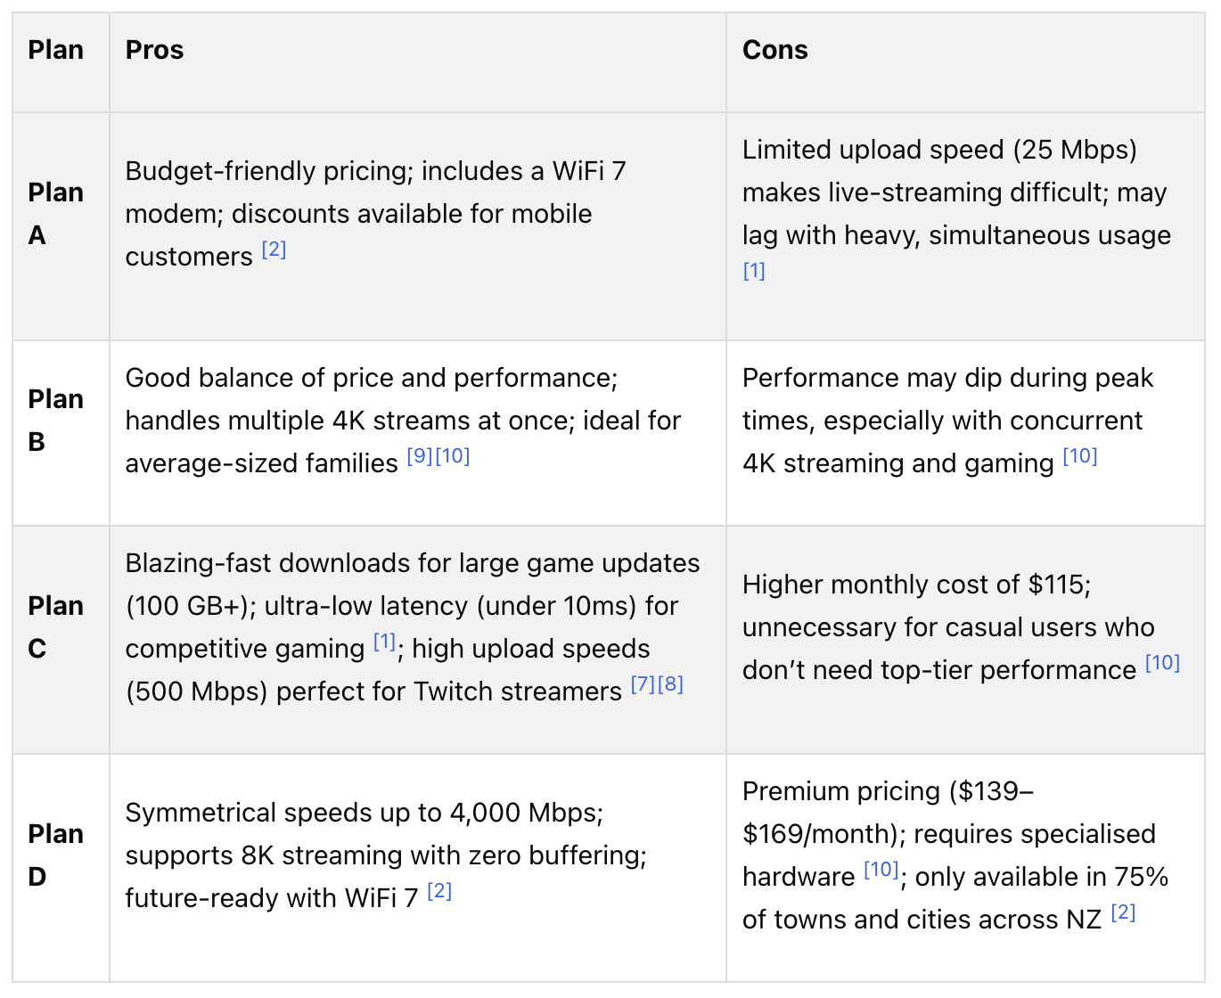Select the 'Plan D' row label
Viewport: 1221px width, 998px height.
tap(56, 855)
